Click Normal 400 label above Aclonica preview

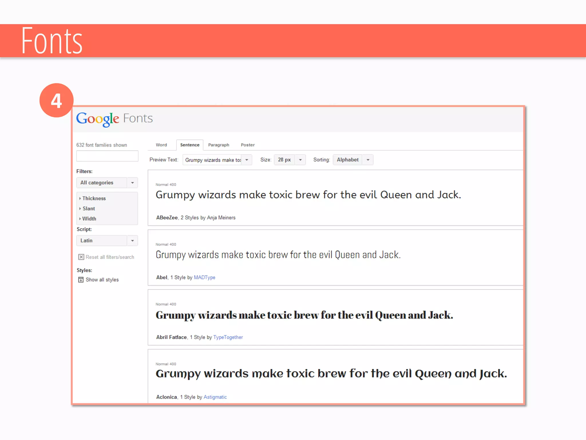pyautogui.click(x=166, y=364)
